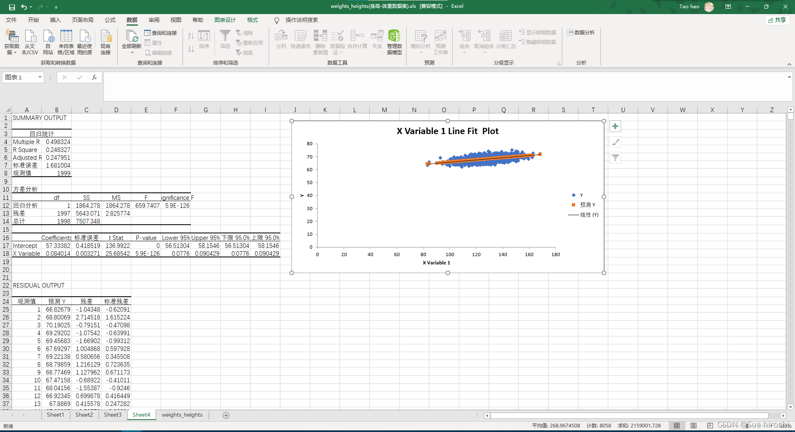Click the From Web (自网站) icon
795x432 pixels.
tap(48, 42)
